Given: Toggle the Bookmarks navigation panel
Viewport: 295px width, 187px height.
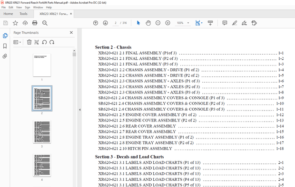Looking at the screenshot, I should point(5,46).
